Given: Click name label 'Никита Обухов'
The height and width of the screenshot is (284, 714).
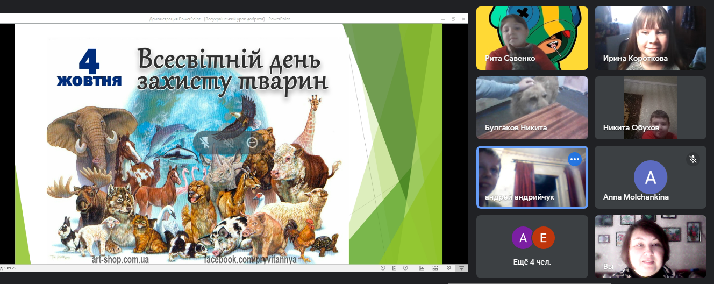Looking at the screenshot, I should (x=631, y=127).
